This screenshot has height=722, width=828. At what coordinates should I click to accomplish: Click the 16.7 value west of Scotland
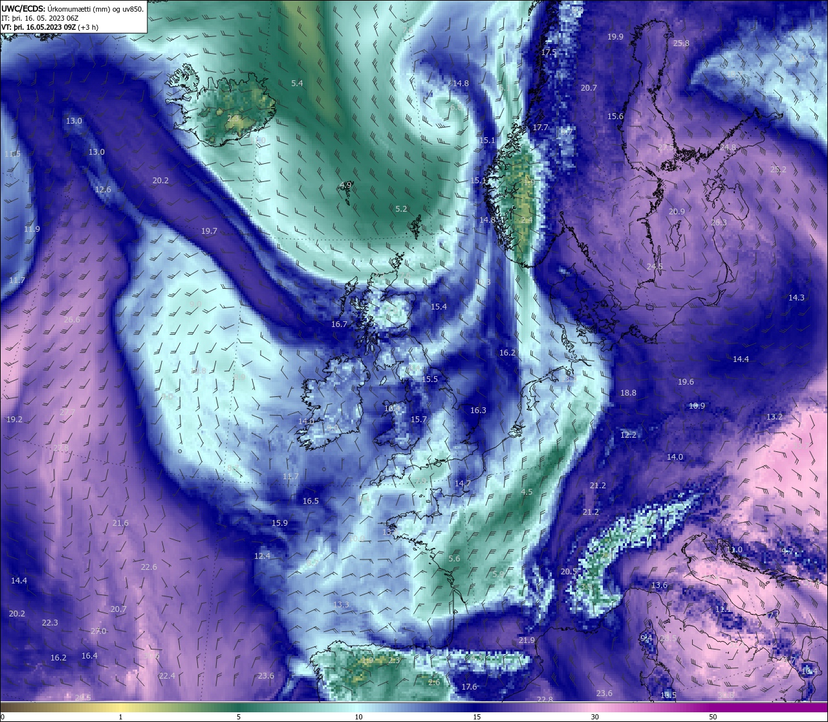pyautogui.click(x=339, y=324)
